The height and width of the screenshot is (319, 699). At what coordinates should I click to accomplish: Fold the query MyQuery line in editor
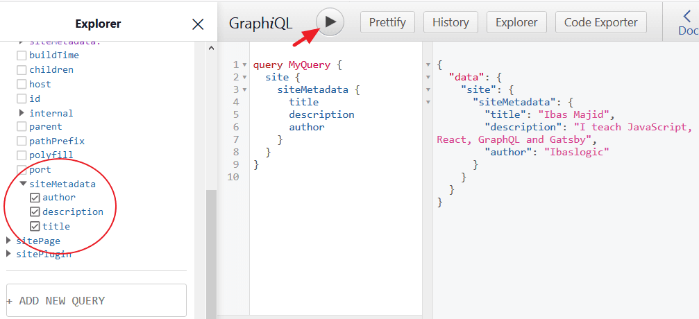coord(244,65)
